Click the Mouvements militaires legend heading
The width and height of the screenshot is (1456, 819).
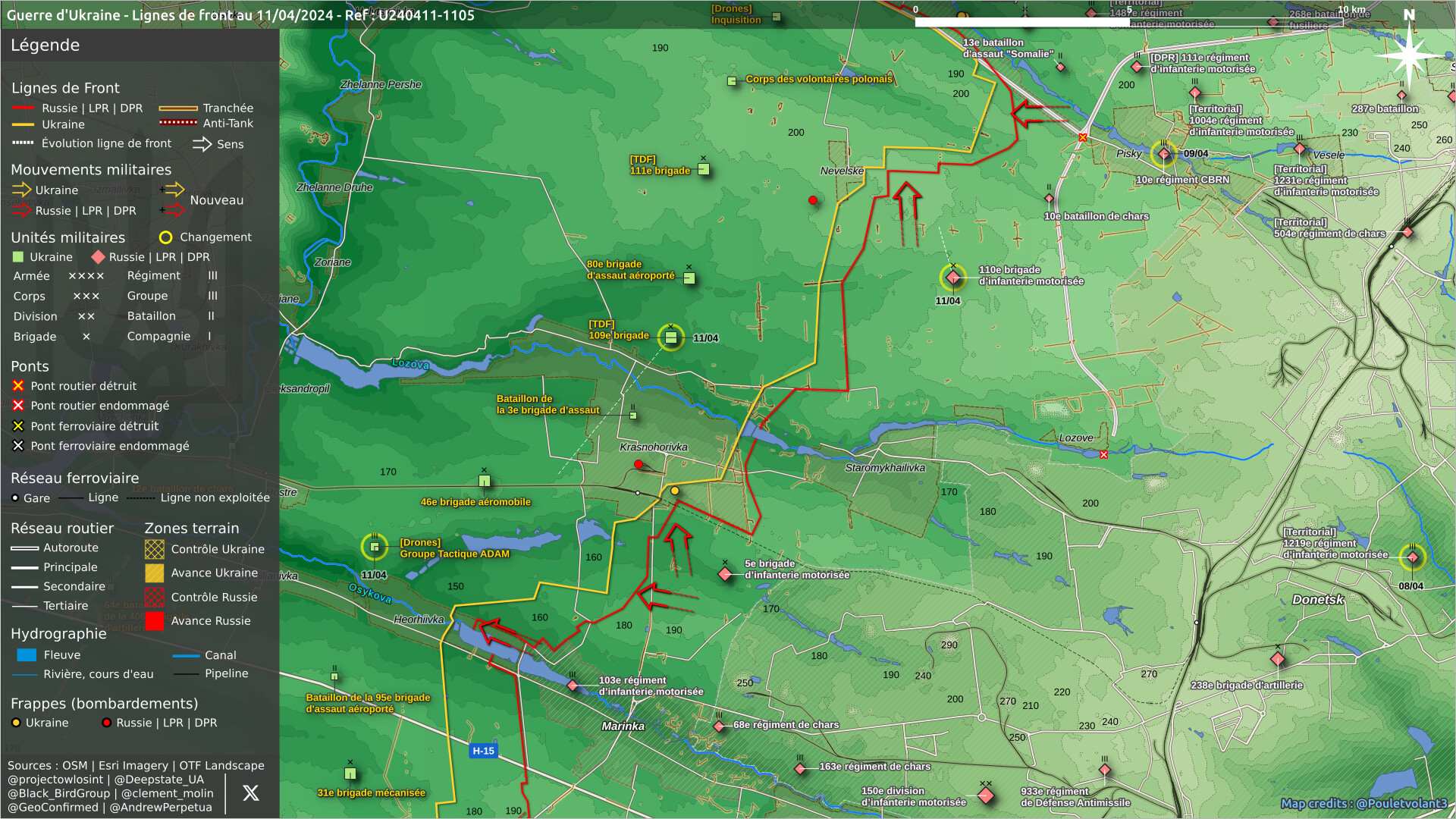[91, 170]
